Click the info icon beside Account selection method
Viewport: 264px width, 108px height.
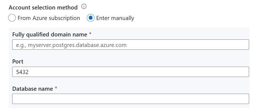[x=84, y=7]
